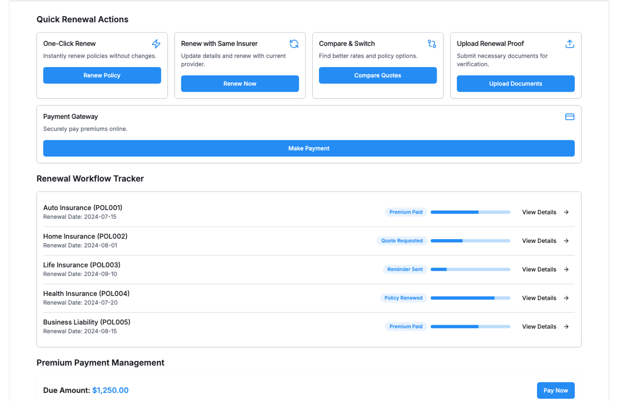This screenshot has width=618, height=401.
Task: Open View Details for Health Insurance
Action: (x=539, y=298)
